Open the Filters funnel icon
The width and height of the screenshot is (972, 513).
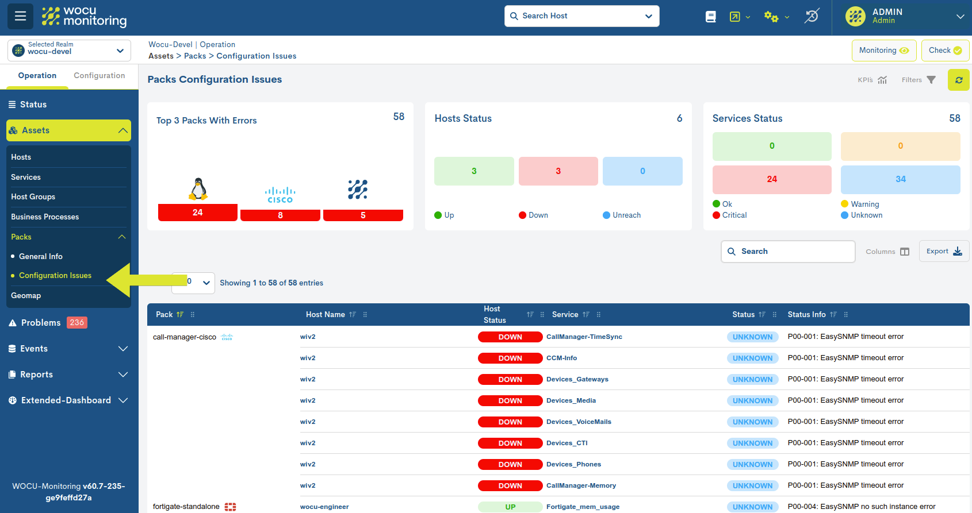point(931,80)
